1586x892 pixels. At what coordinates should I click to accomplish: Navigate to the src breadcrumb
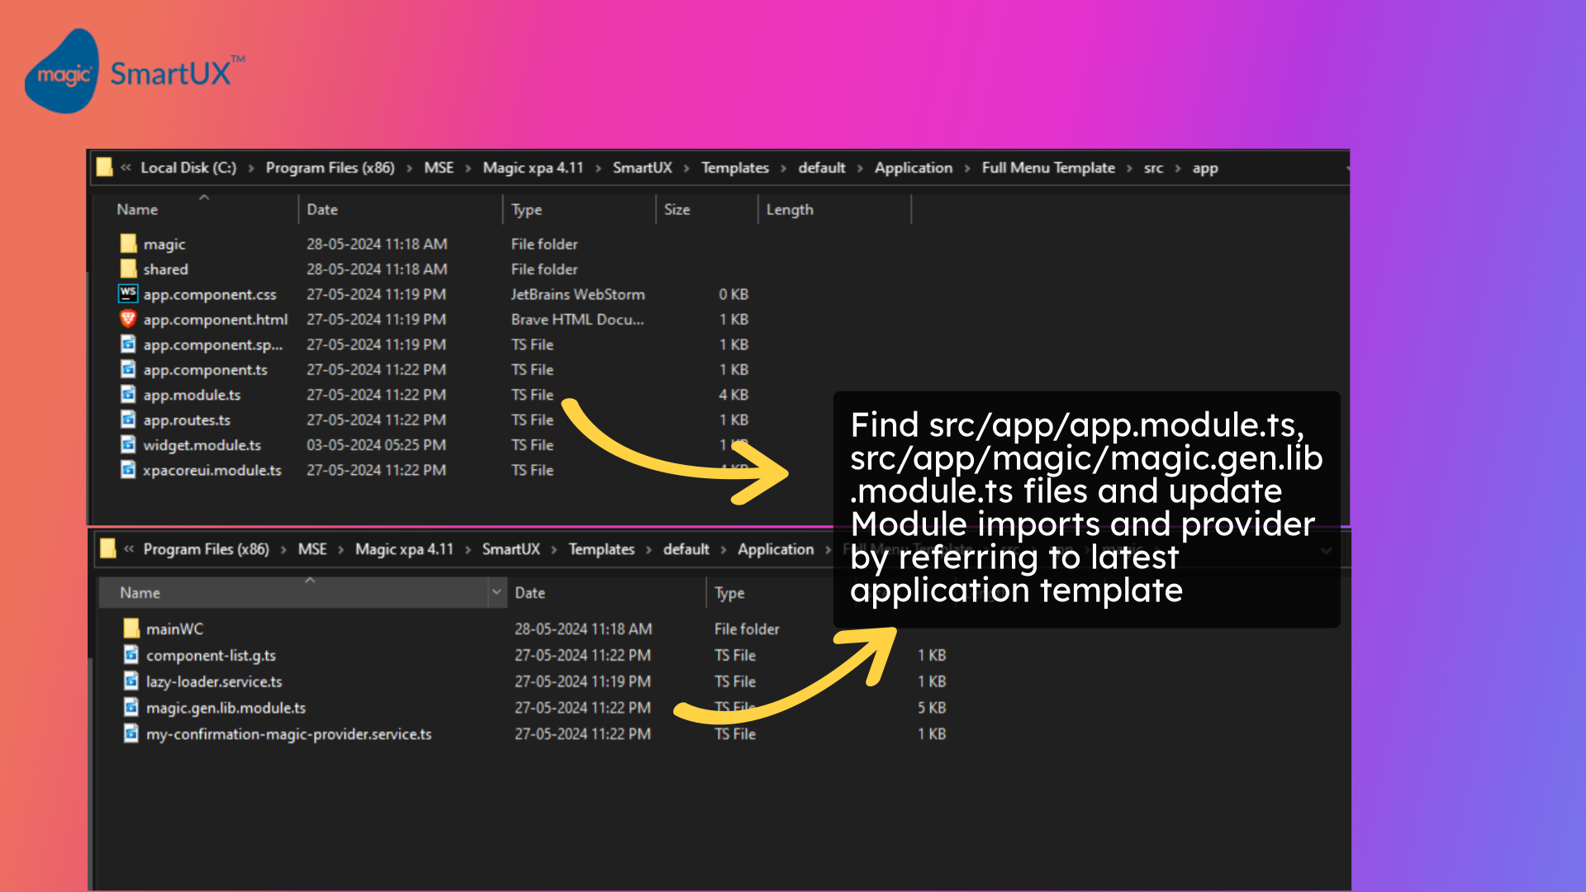[x=1154, y=168]
